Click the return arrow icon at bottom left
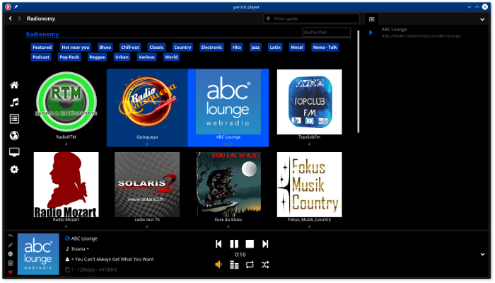 click(11, 236)
